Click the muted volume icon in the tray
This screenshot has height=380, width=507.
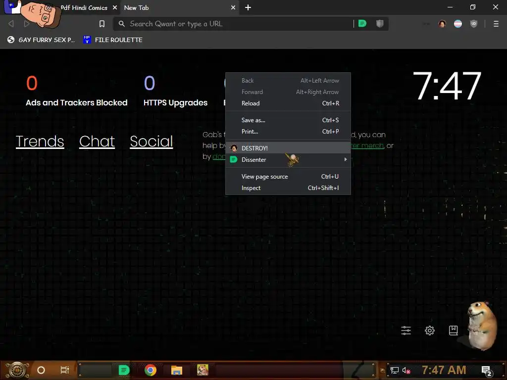[406, 370]
